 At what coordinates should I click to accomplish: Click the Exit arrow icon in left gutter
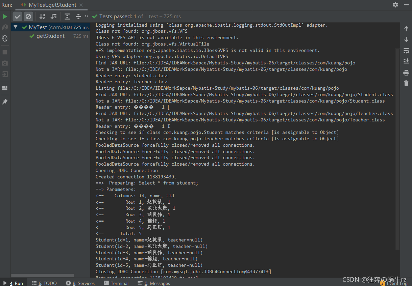(x=5, y=74)
